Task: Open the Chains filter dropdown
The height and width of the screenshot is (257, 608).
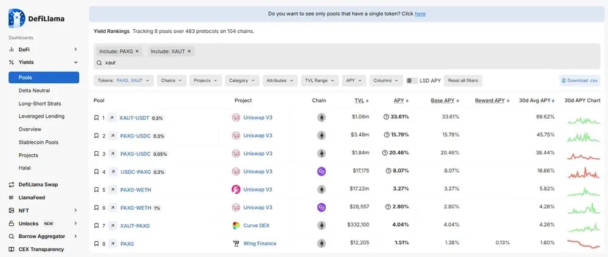Action: coord(171,80)
